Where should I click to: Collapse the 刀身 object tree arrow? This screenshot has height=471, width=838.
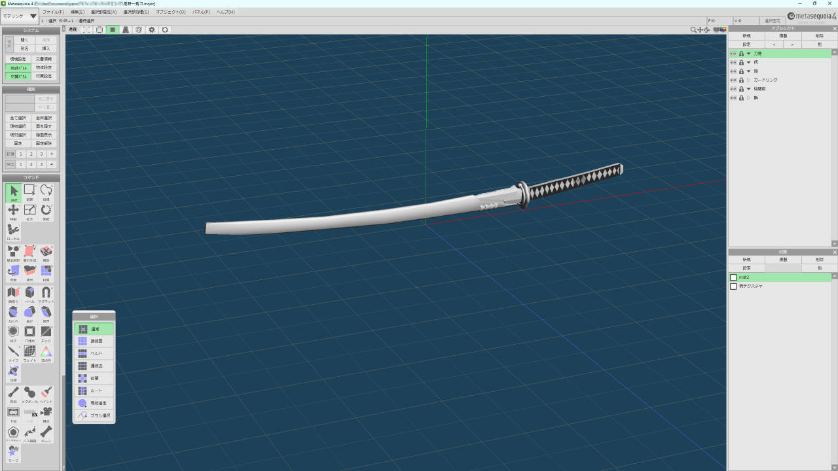[748, 54]
